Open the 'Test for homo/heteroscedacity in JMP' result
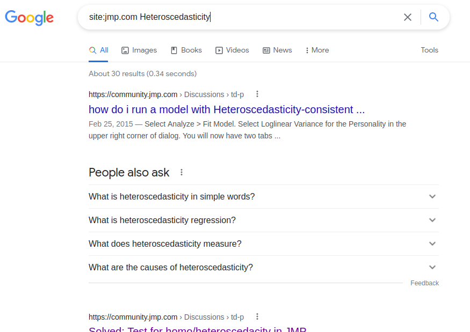Image resolution: width=470 pixels, height=332 pixels. pyautogui.click(x=197, y=329)
